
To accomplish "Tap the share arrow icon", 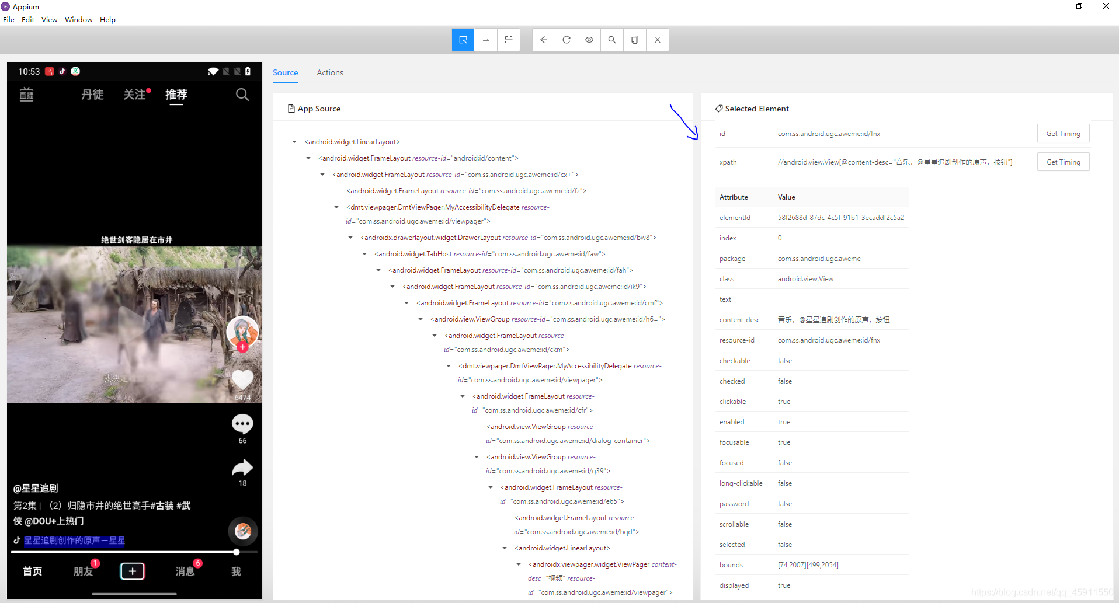I will pyautogui.click(x=242, y=468).
